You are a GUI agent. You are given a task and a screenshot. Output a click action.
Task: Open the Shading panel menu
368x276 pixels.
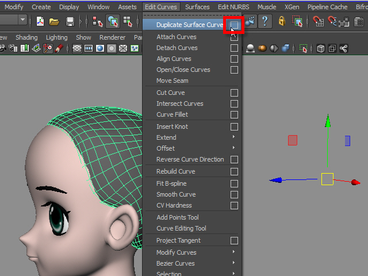click(26, 37)
